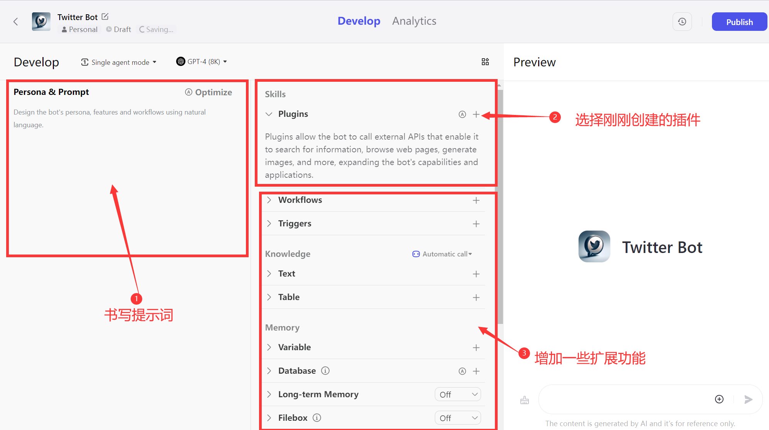Switch to the Analytics tab
Screen dimensions: 769x430
[414, 21]
